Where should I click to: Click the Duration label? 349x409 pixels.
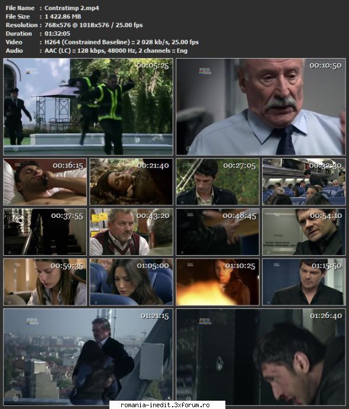(x=19, y=34)
